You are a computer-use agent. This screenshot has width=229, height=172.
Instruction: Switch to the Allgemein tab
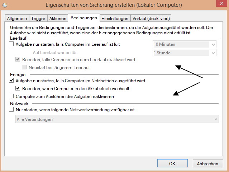click(x=18, y=18)
